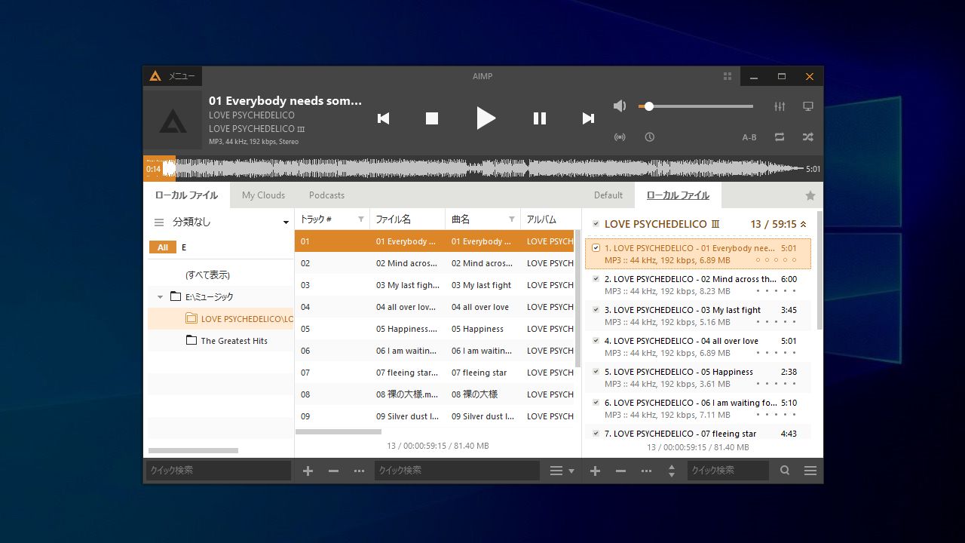965x543 pixels.
Task: Click the grid icon in the title bar
Action: pyautogui.click(x=728, y=76)
